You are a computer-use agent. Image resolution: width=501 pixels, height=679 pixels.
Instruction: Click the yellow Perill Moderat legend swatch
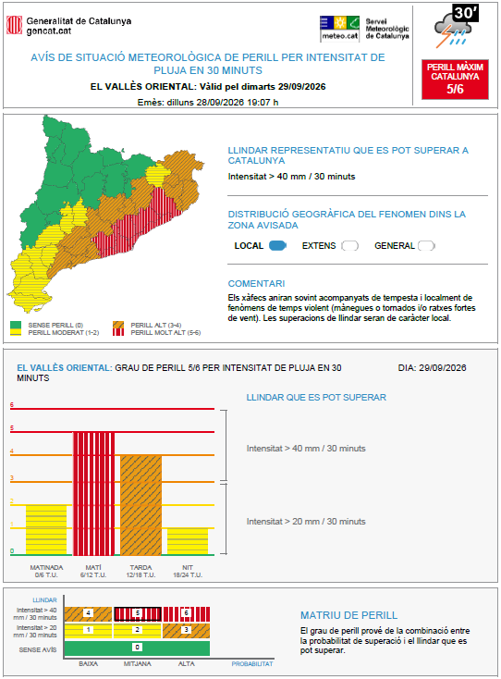click(16, 332)
